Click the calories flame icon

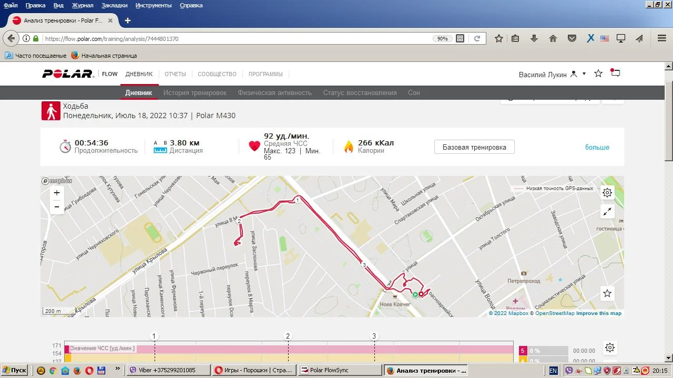349,146
